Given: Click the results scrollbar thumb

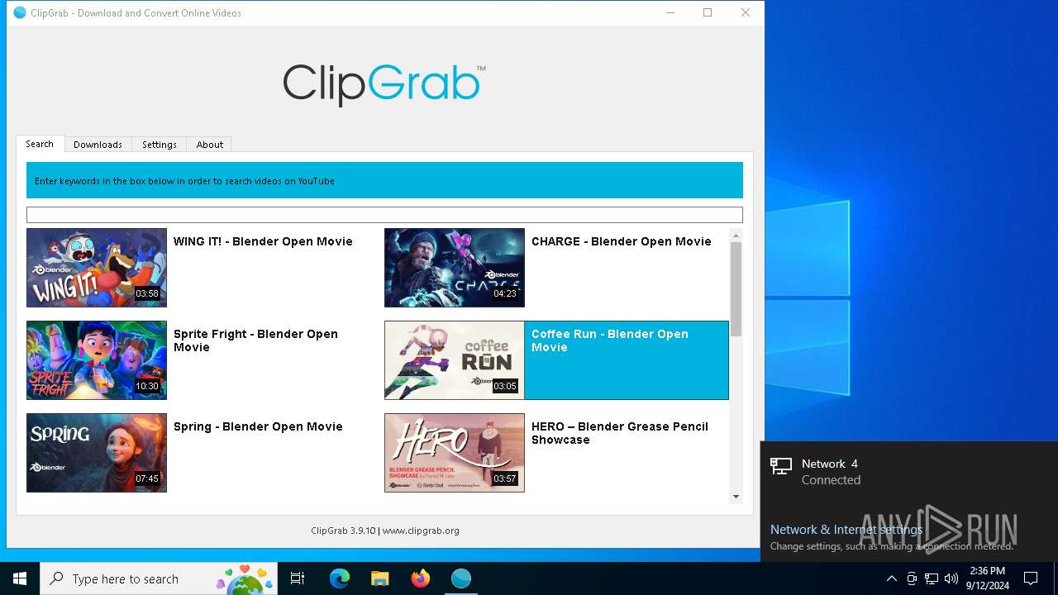Looking at the screenshot, I should (x=736, y=289).
